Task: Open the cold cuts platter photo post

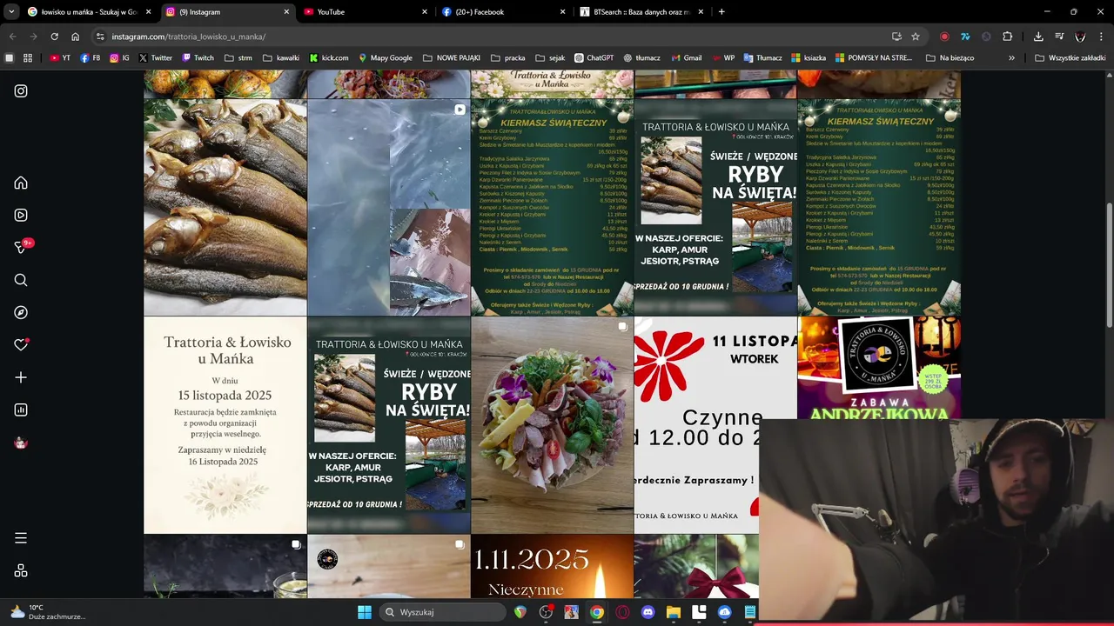Action: tap(552, 424)
